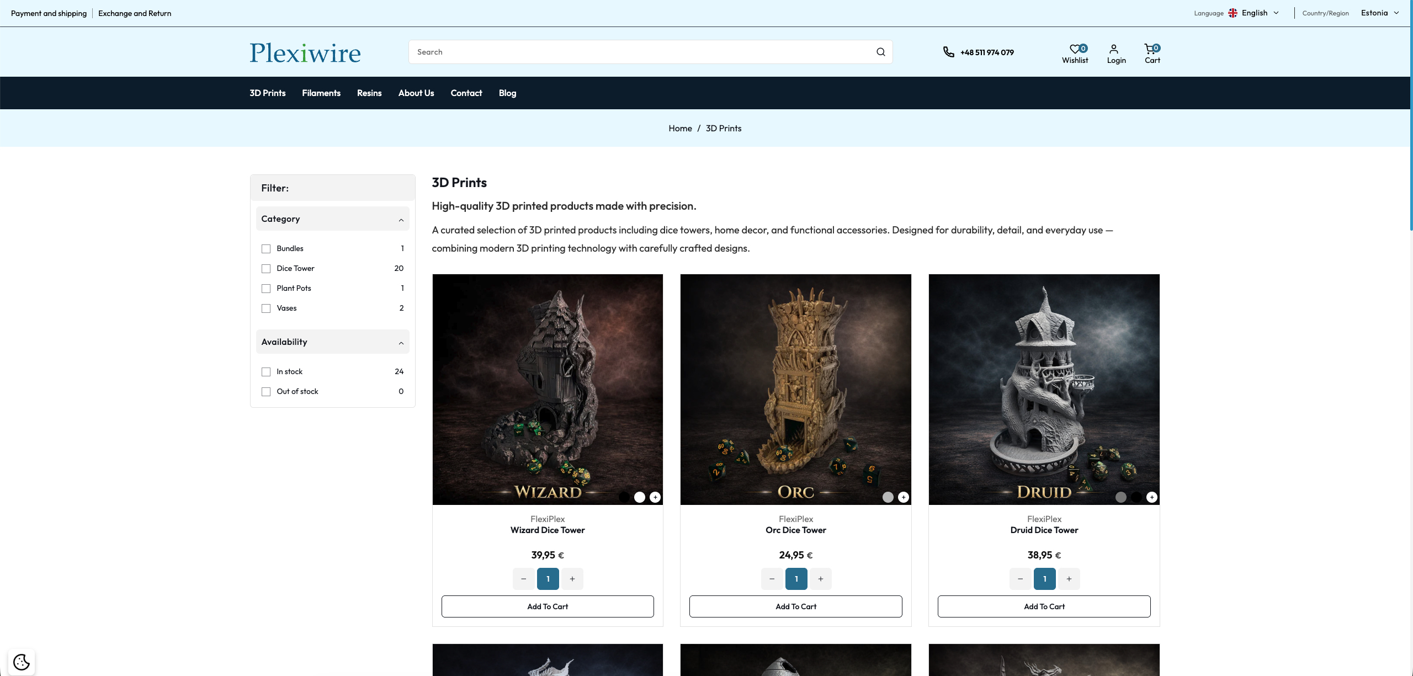Add Orc Dice Tower to cart
The height and width of the screenshot is (676, 1413).
click(795, 606)
